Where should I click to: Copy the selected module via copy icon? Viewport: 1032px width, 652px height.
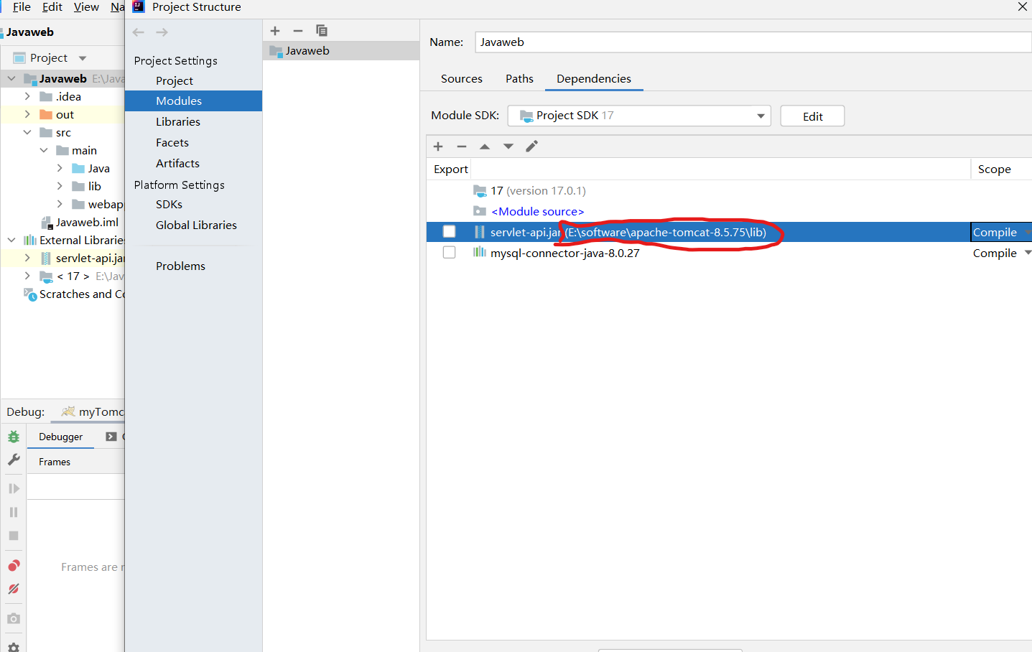(322, 31)
